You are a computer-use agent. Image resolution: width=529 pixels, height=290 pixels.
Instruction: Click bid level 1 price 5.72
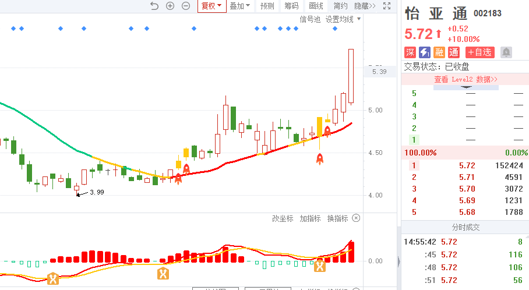click(467, 165)
